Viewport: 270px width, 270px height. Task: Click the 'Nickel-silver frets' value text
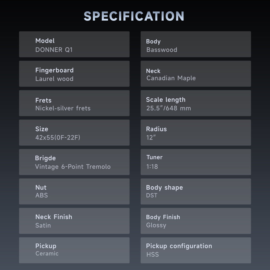(x=63, y=108)
